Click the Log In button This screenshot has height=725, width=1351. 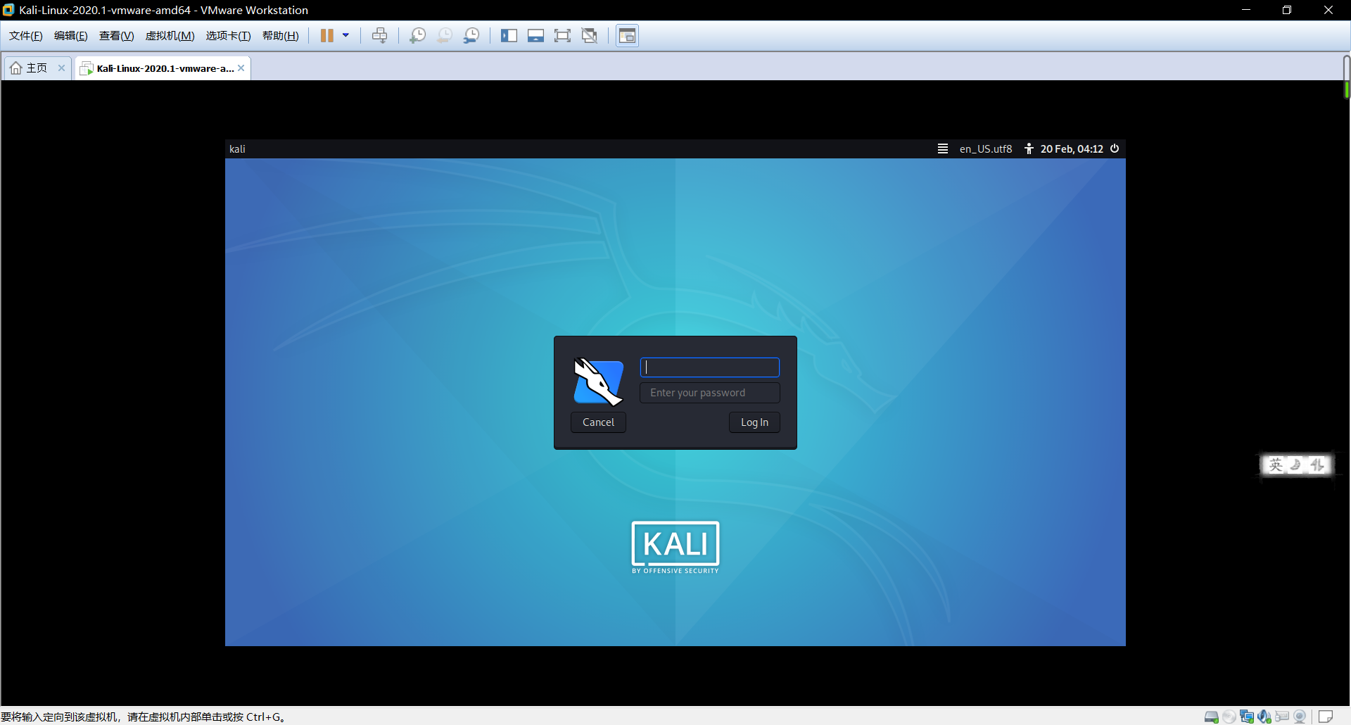coord(754,422)
